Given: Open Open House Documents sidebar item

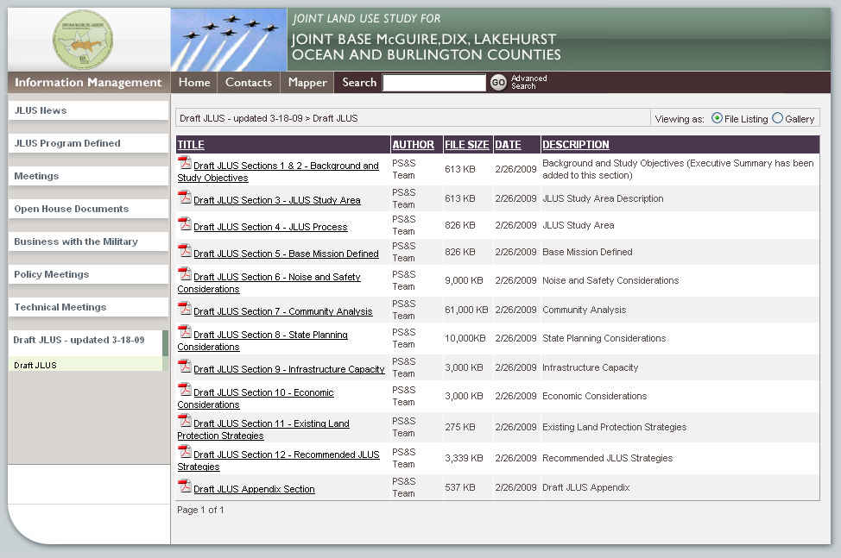Looking at the screenshot, I should click(x=88, y=209).
